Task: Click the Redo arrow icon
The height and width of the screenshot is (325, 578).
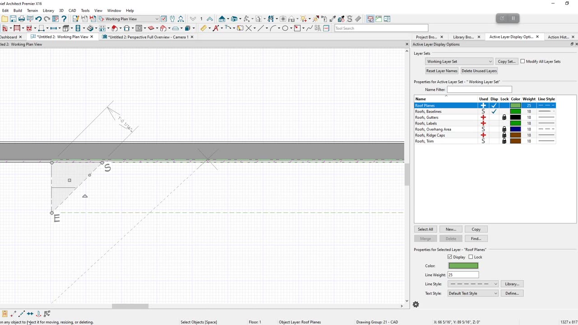Action: (47, 19)
